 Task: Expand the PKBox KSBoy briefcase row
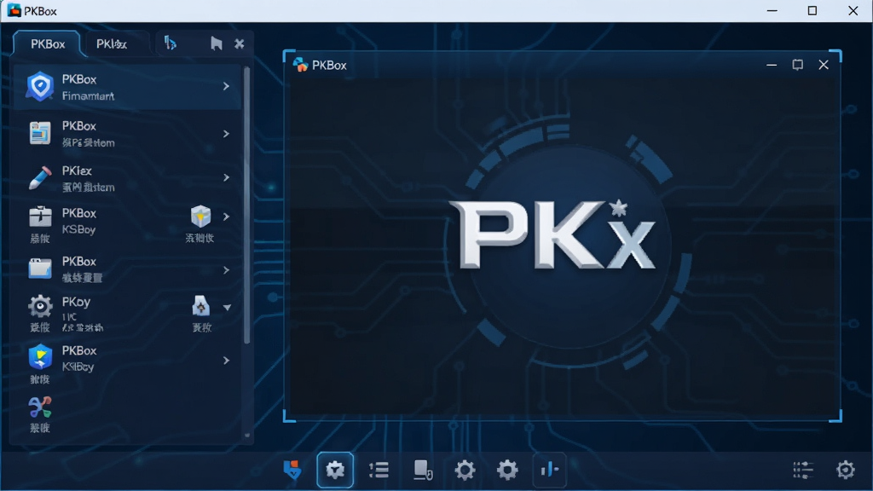226,217
